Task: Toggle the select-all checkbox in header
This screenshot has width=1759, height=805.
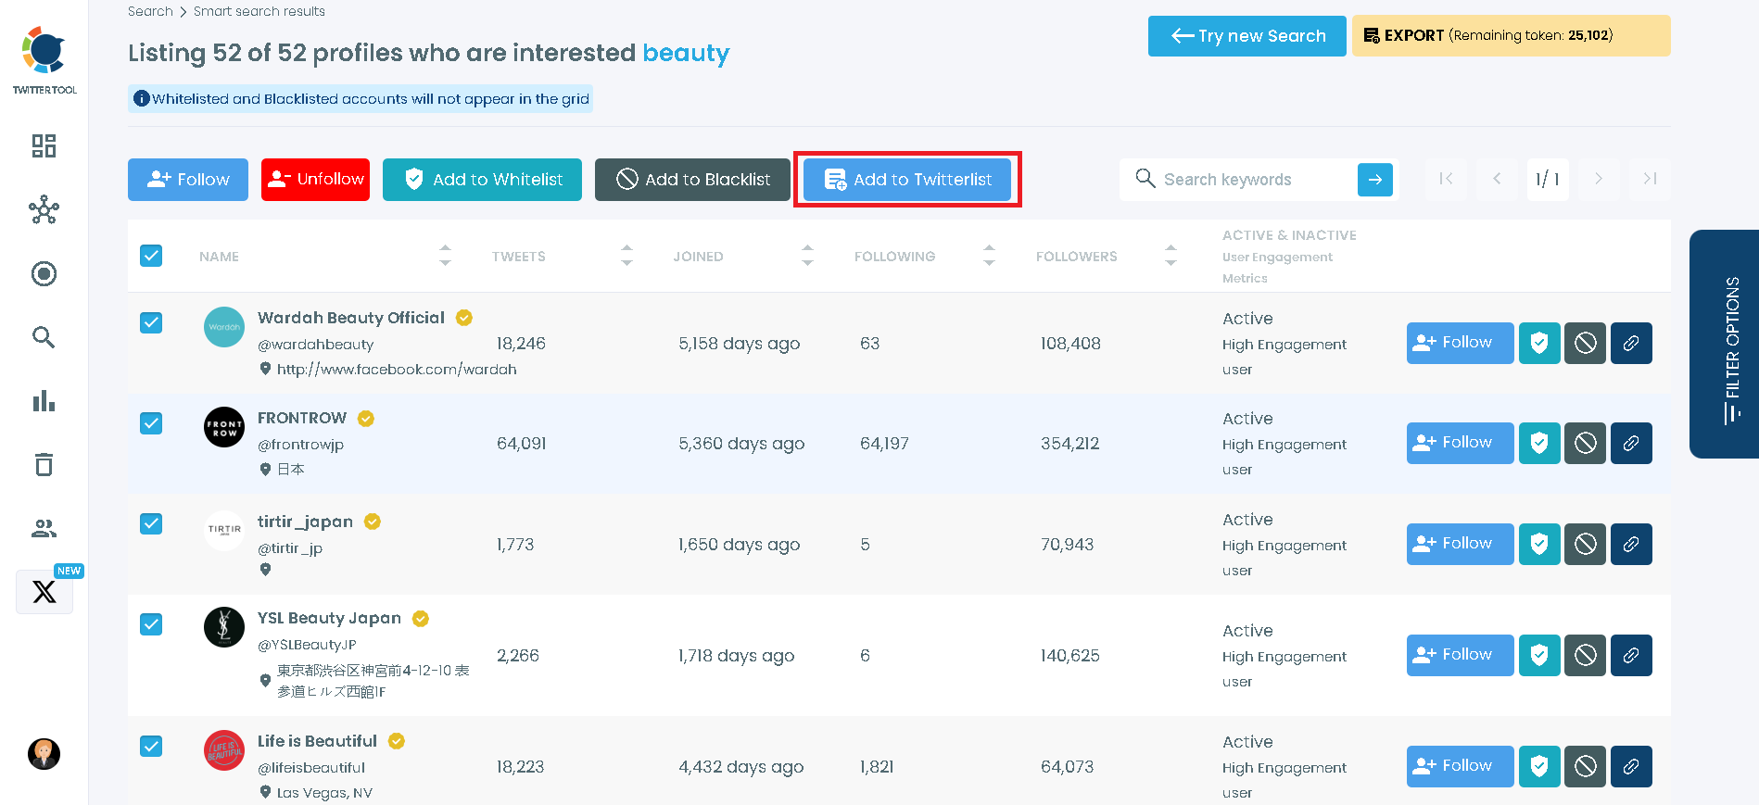Action: coord(151,256)
